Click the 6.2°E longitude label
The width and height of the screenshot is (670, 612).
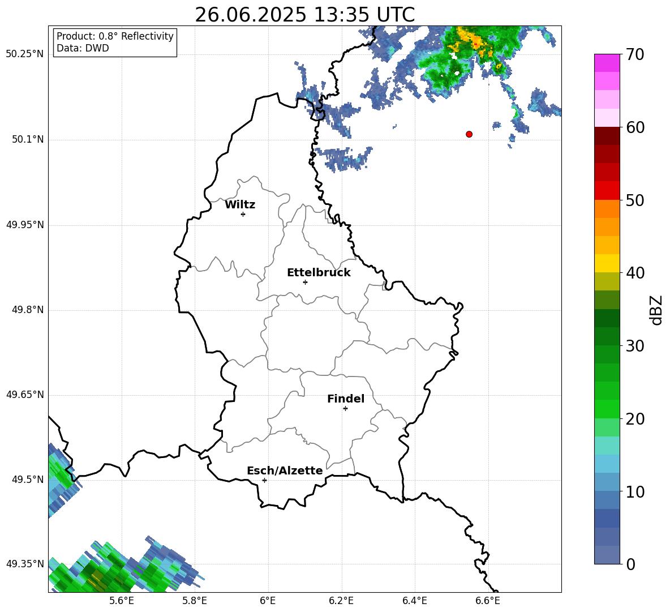[341, 601]
